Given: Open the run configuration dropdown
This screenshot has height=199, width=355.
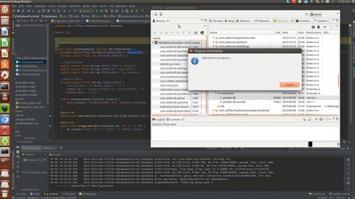Looking at the screenshot, I should [87, 11].
